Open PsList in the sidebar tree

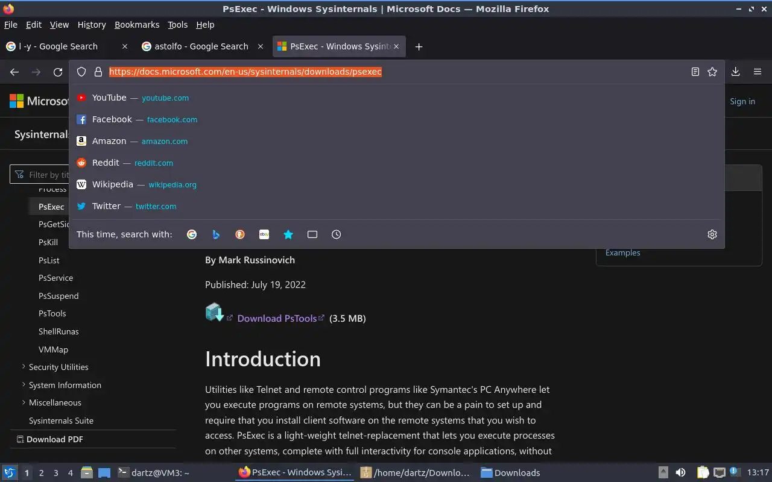pos(49,260)
